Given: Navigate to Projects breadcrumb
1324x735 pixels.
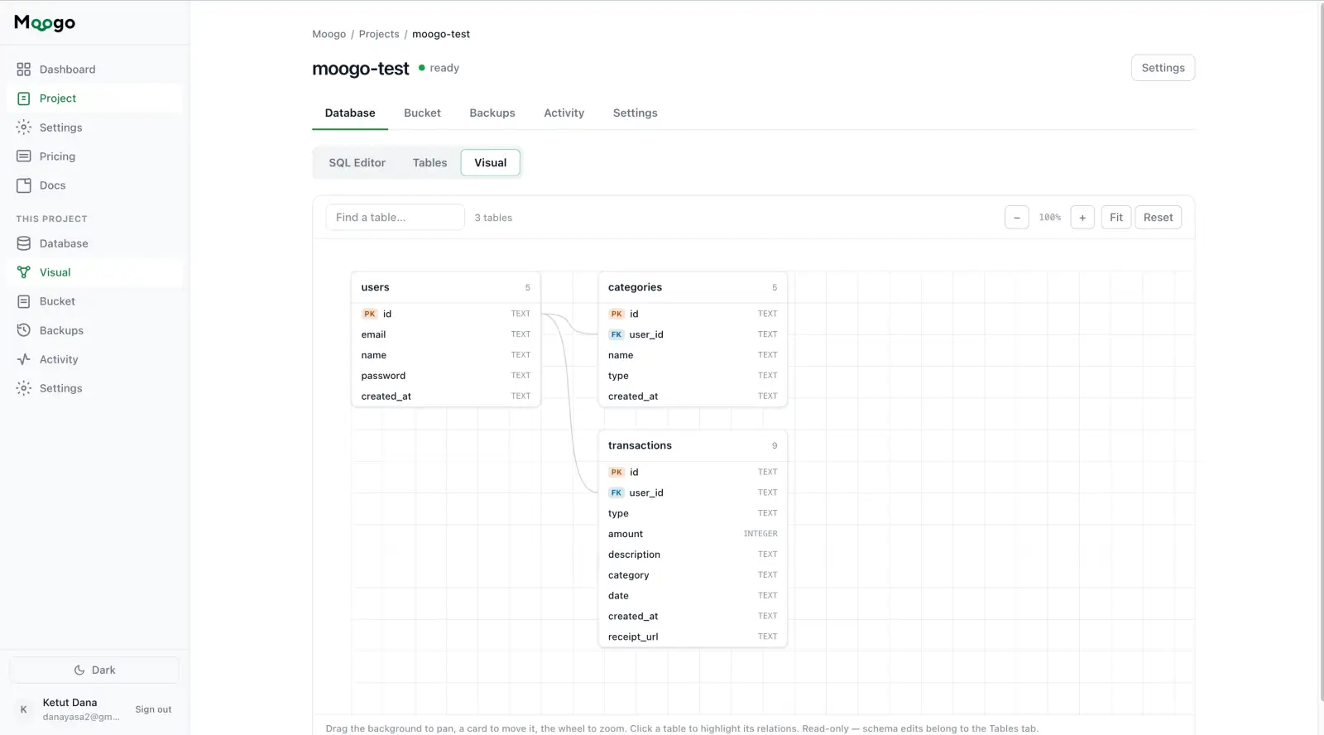Looking at the screenshot, I should click(x=379, y=35).
